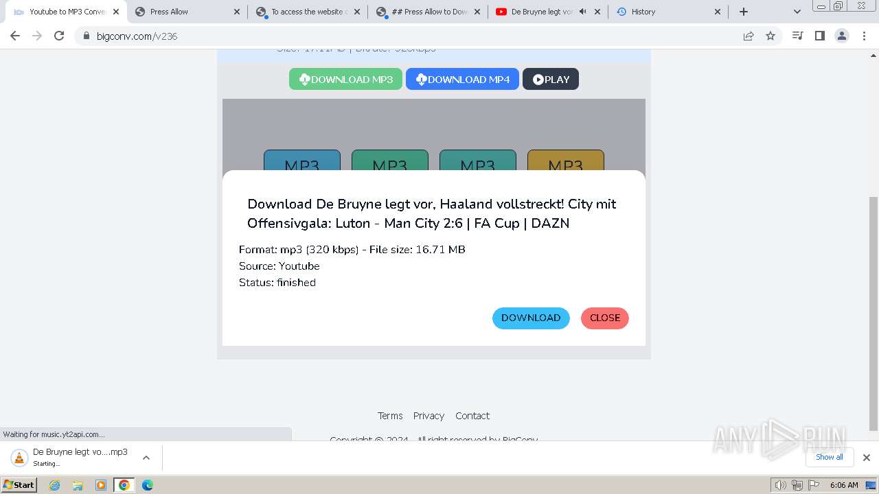
Task: Click the network tray icon
Action: (797, 485)
